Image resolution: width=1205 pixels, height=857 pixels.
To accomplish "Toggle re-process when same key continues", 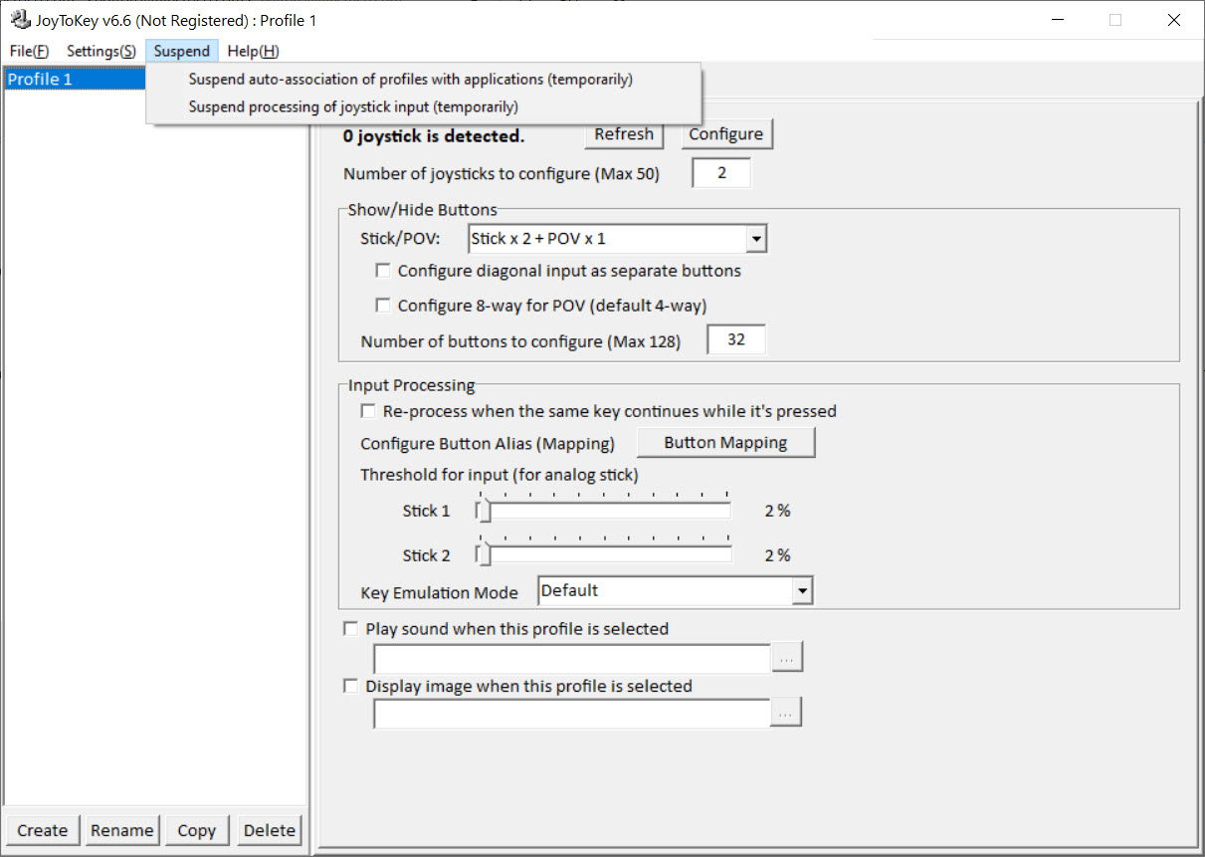I will (368, 410).
